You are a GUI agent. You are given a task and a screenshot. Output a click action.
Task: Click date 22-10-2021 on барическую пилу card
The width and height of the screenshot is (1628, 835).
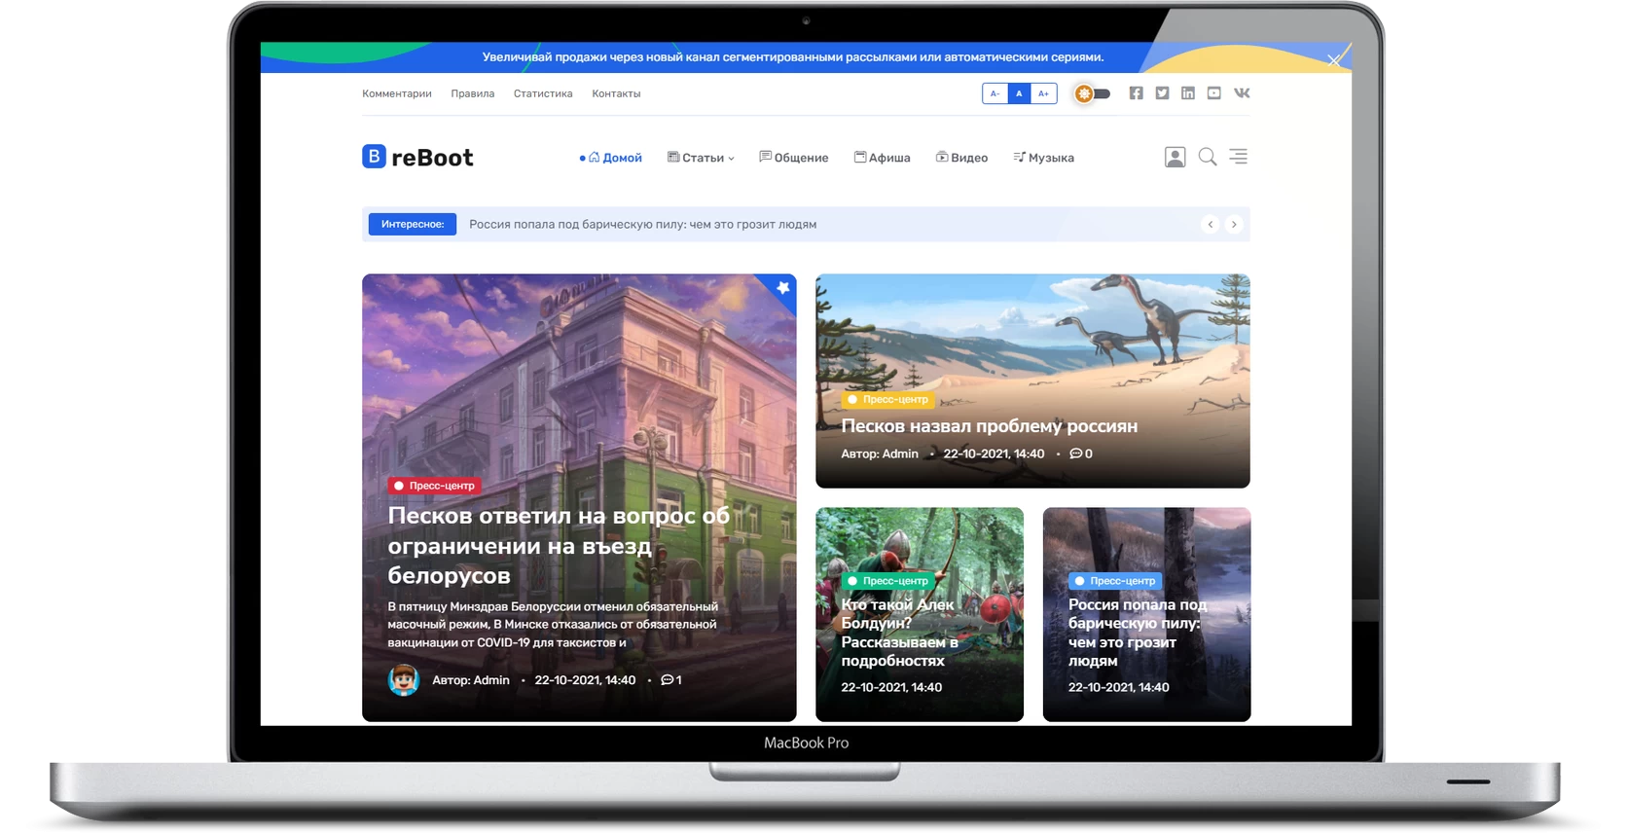(1119, 687)
